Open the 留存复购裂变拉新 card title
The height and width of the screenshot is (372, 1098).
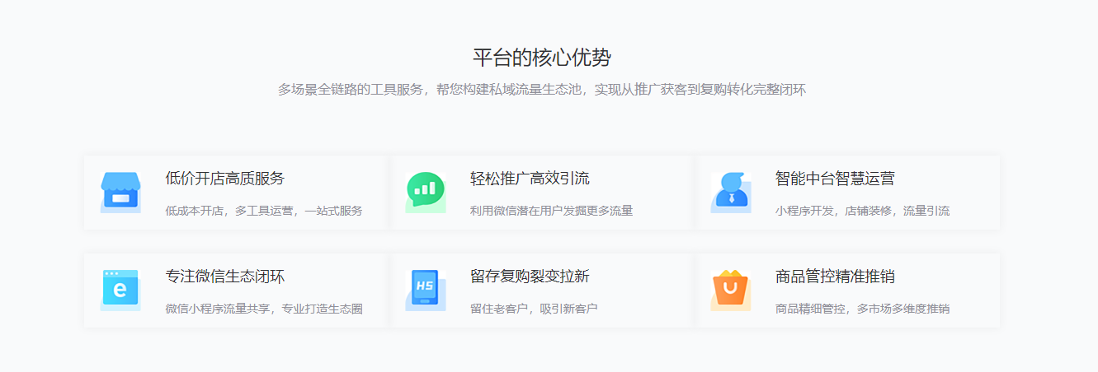pos(530,277)
